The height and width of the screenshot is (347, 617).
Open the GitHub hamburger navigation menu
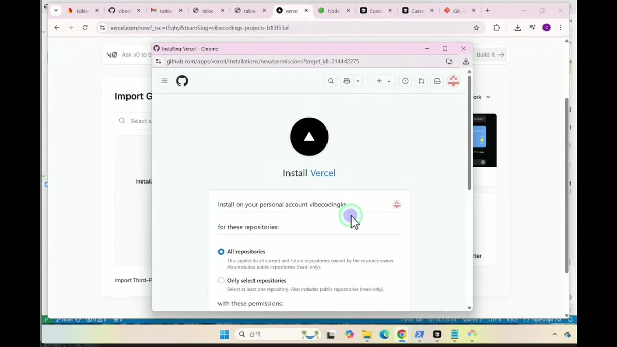[x=165, y=81]
